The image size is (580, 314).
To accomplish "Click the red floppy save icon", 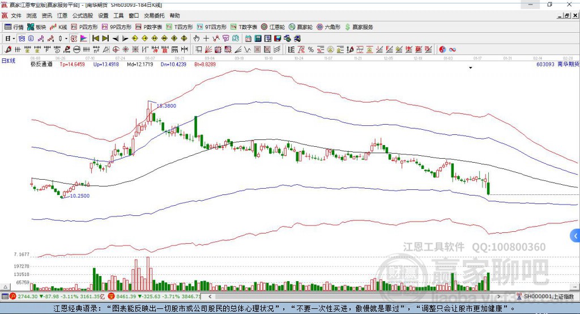I will pyautogui.click(x=278, y=39).
